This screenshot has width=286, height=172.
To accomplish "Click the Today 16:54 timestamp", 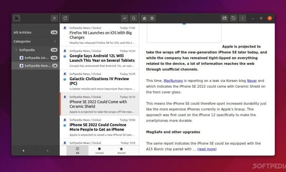I will [x=127, y=51].
